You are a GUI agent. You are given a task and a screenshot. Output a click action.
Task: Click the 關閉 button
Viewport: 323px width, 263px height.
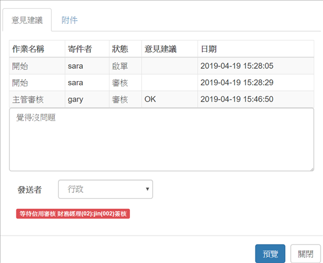point(306,254)
